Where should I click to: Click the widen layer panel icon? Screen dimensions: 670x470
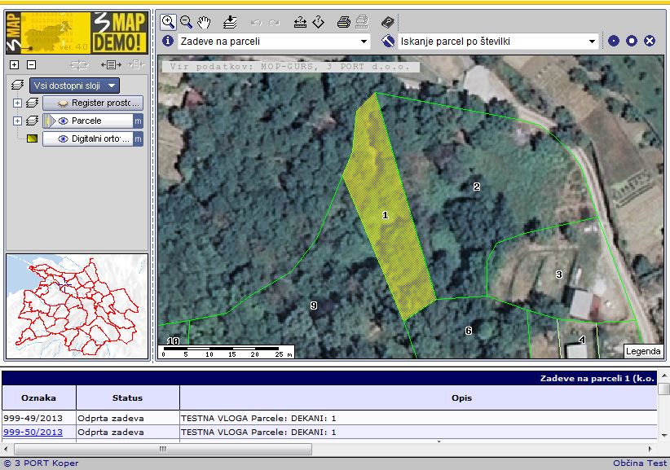click(111, 65)
